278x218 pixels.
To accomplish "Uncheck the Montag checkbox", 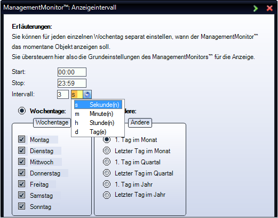I will [x=21, y=139].
